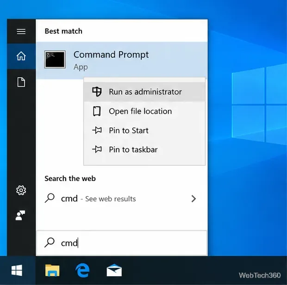287x285 pixels.
Task: Click the magnifier icon beside cmd web result
Action: 50,198
